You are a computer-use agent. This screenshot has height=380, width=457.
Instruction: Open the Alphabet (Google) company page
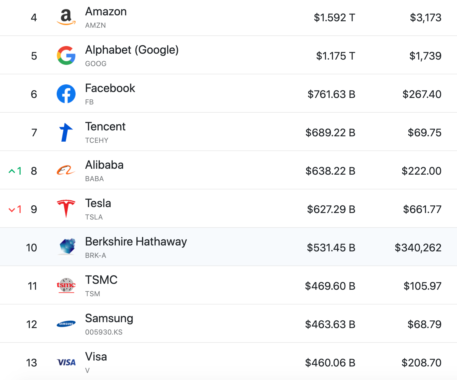pos(132,50)
